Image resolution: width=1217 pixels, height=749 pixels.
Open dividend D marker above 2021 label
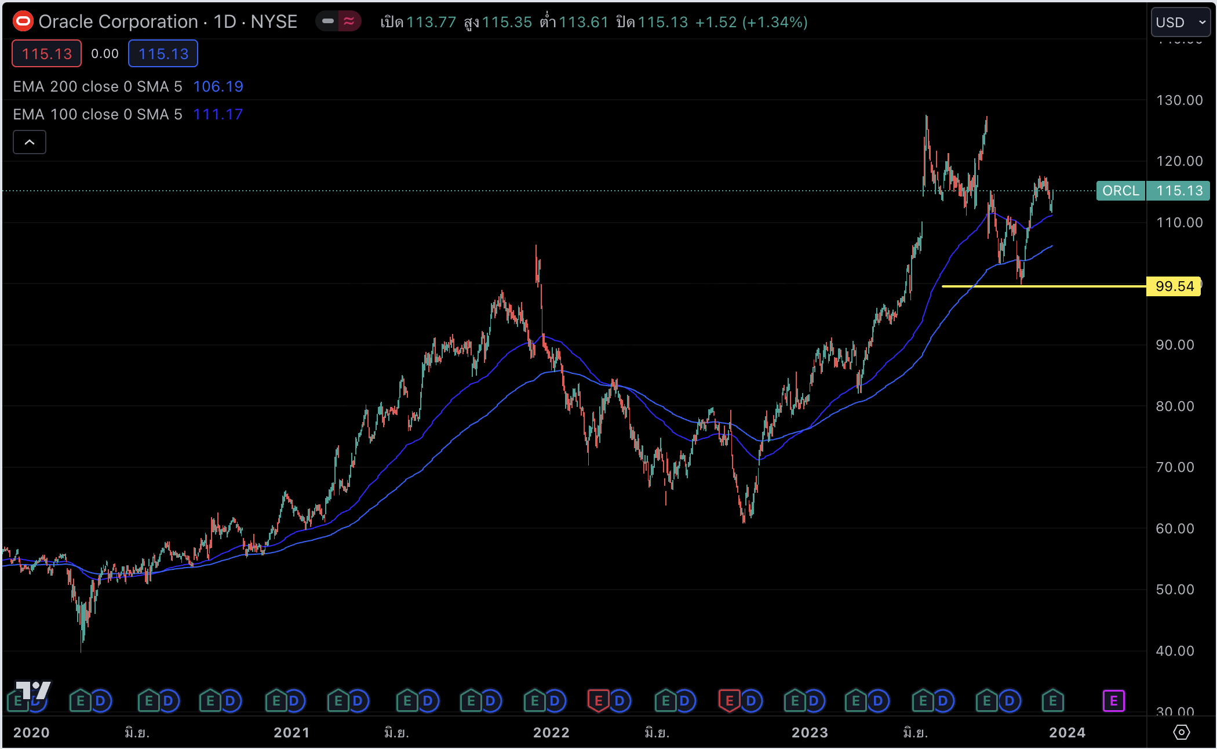294,701
